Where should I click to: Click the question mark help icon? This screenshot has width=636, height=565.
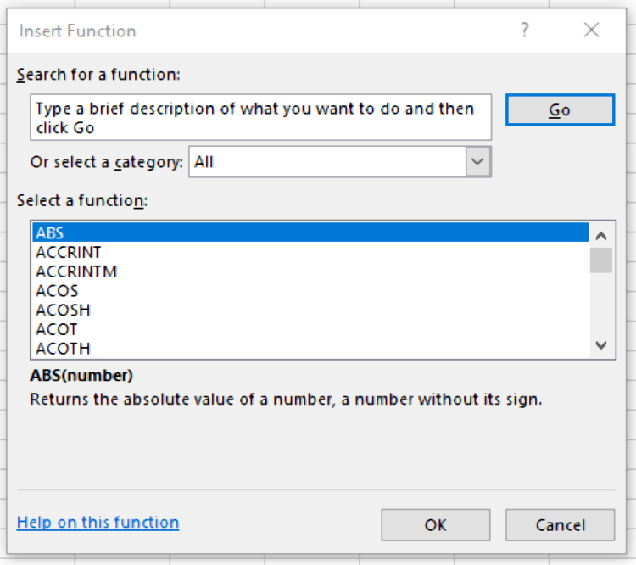coord(525,31)
